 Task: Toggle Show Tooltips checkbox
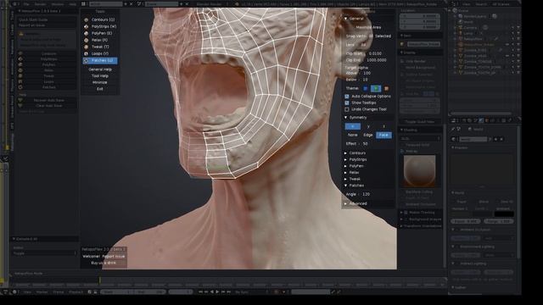347,103
